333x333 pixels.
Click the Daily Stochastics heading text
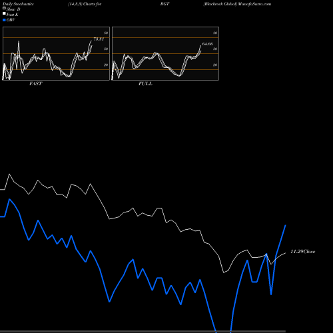click(18, 4)
